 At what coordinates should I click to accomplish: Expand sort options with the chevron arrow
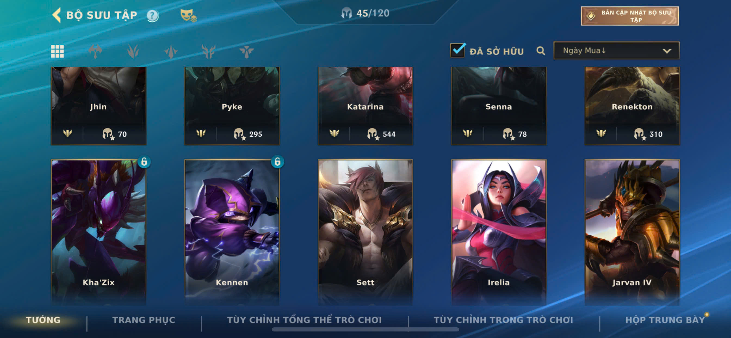coord(667,51)
